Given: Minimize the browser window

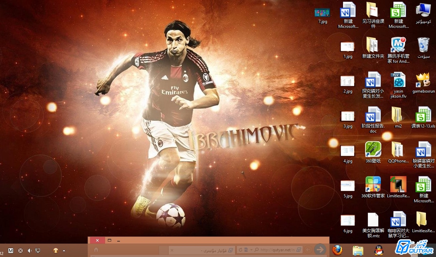Looking at the screenshot, I should pos(119,241).
